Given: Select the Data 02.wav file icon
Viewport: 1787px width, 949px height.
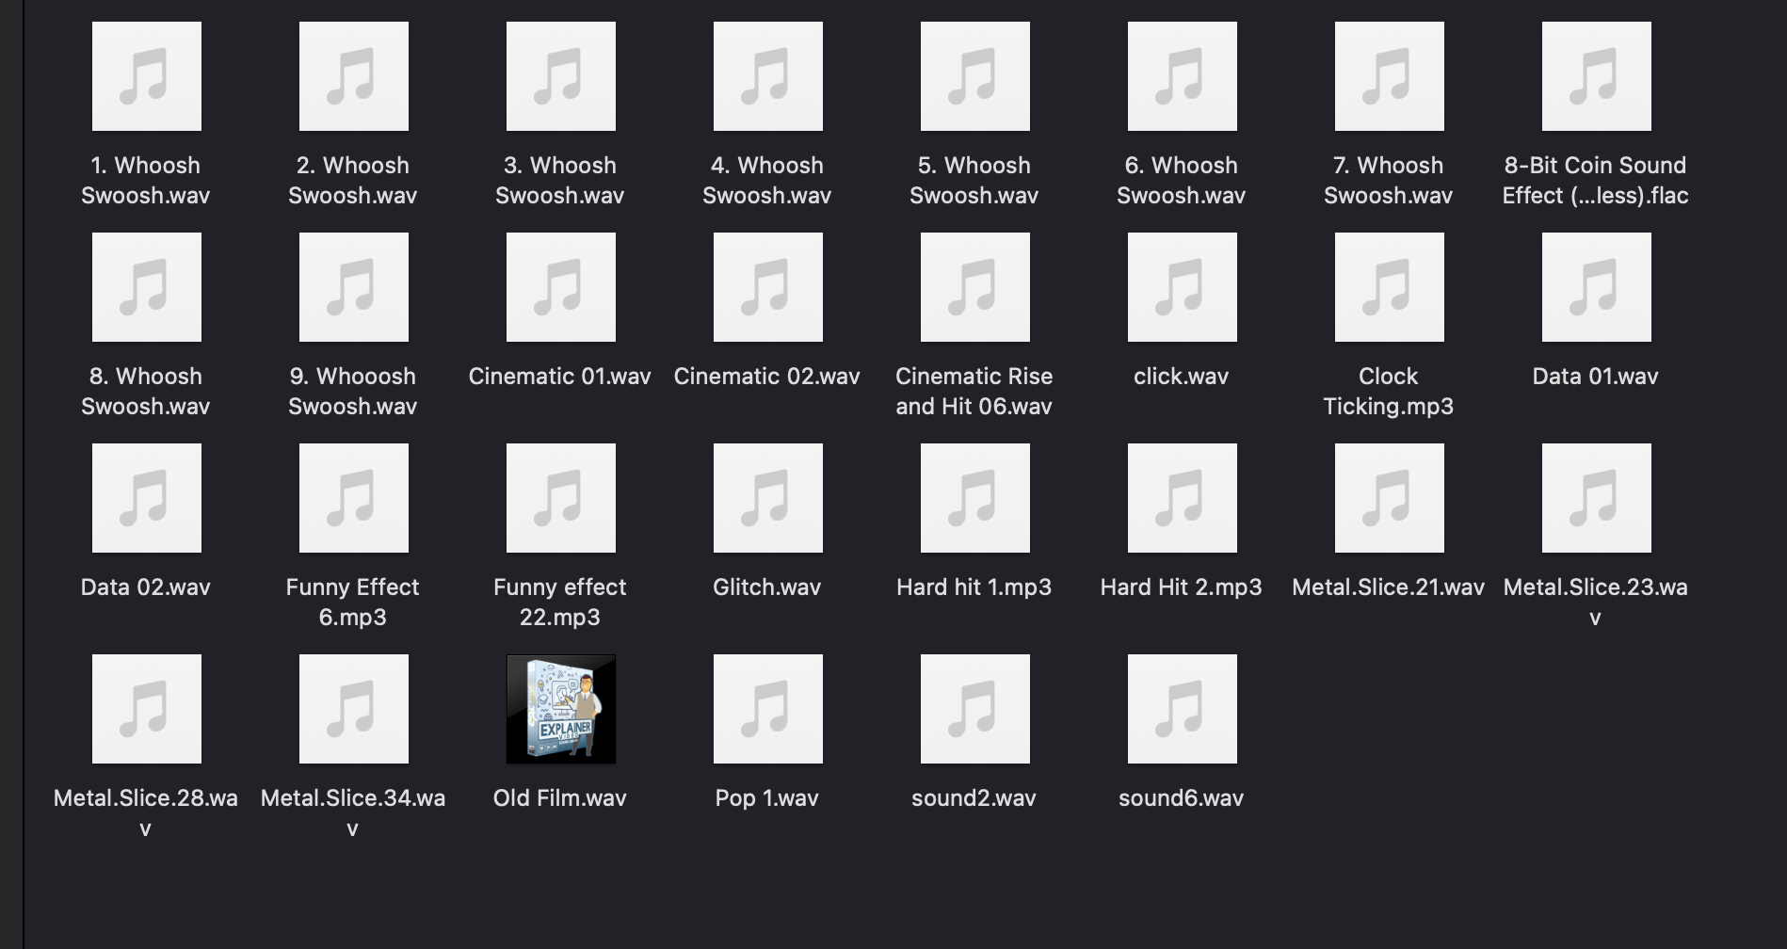Looking at the screenshot, I should (146, 498).
